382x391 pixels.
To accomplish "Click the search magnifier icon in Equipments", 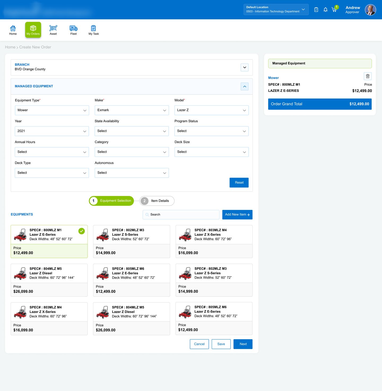I will pos(147,215).
